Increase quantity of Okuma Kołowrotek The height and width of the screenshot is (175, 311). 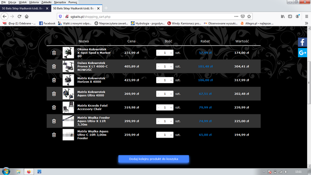[171, 53]
